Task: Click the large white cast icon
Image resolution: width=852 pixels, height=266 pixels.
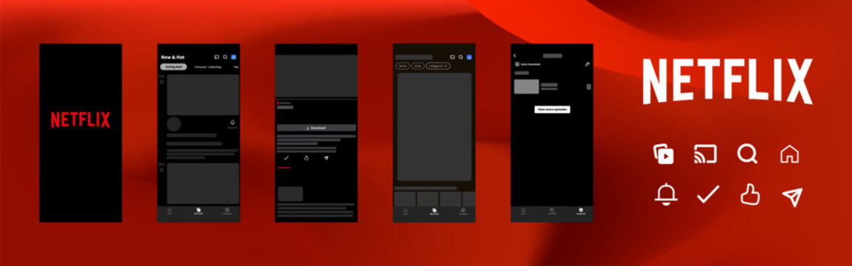Action: (705, 154)
